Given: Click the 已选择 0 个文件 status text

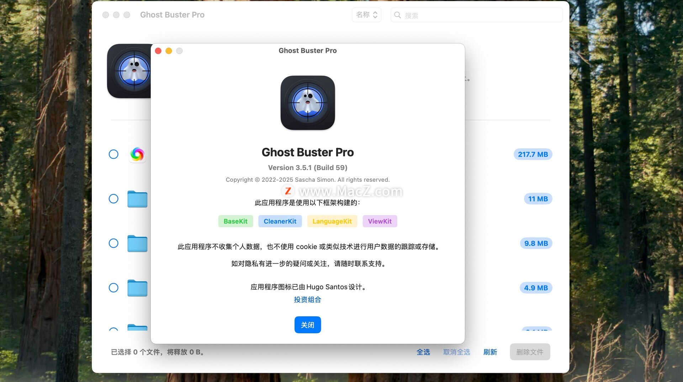Looking at the screenshot, I should [158, 352].
